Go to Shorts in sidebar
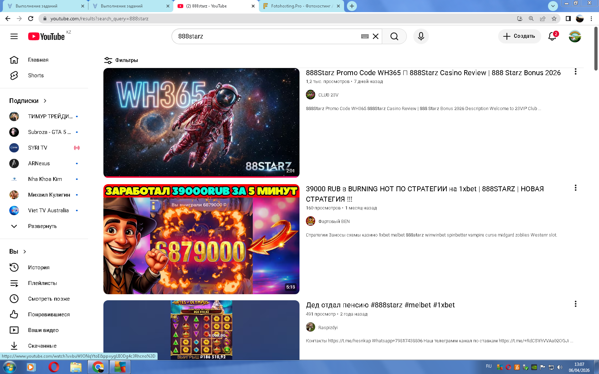 [x=36, y=76]
